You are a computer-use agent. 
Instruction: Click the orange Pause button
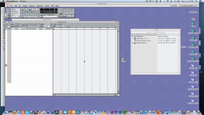tap(37, 10)
